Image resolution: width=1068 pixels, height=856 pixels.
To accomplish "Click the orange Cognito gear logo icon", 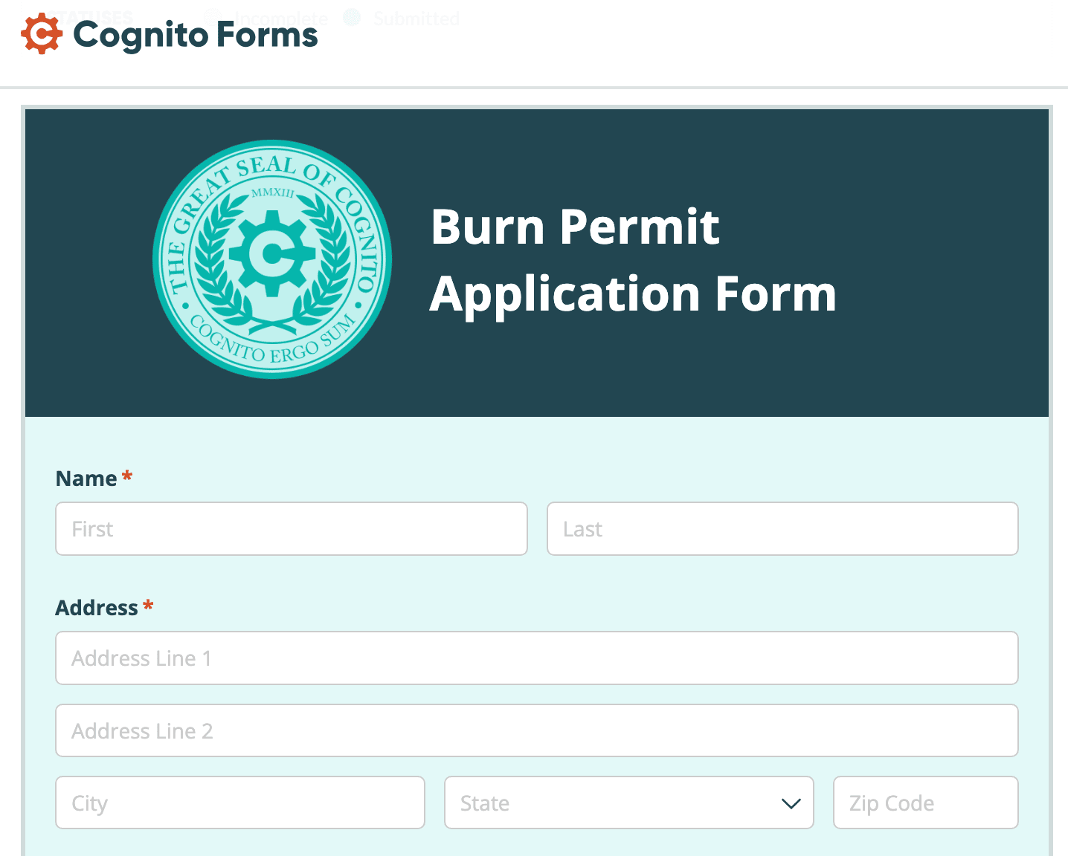I will [41, 34].
